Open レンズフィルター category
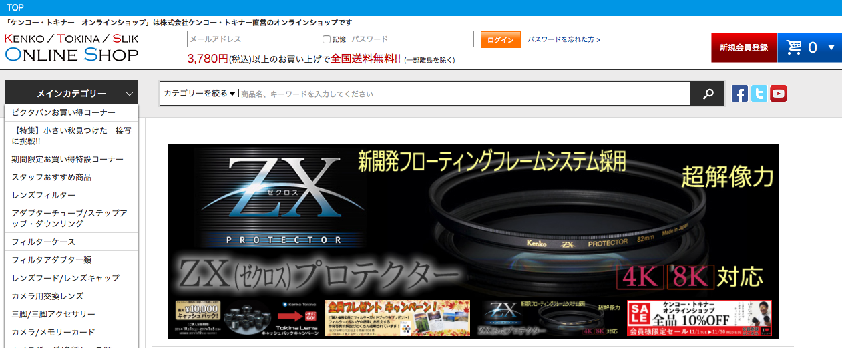The height and width of the screenshot is (348, 842). click(71, 195)
